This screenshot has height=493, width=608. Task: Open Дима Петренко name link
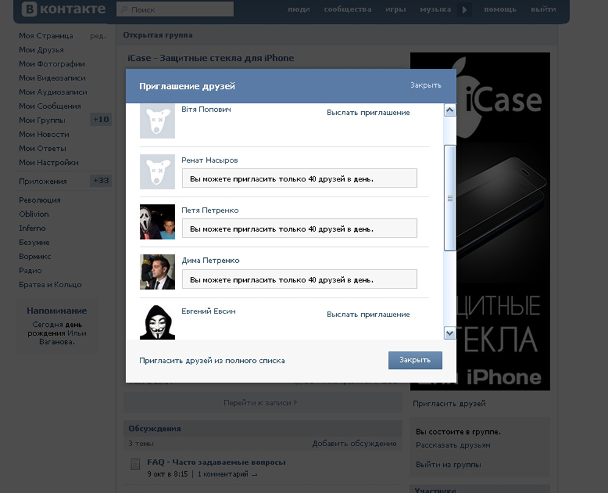click(210, 260)
